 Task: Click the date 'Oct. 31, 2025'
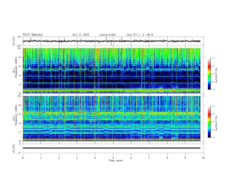[x=81, y=35]
